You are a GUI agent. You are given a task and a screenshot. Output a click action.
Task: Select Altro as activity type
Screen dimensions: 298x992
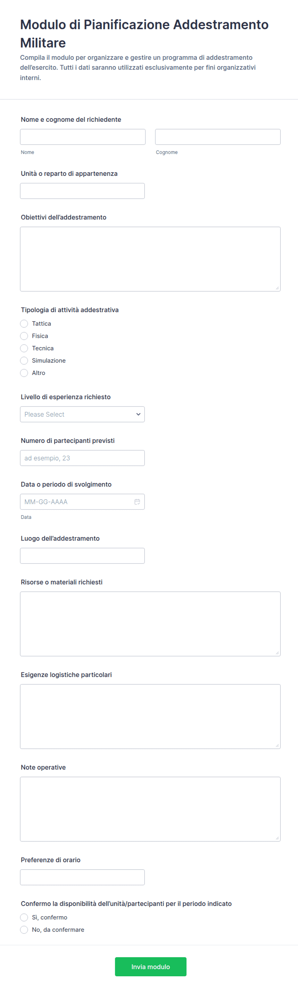coord(24,373)
